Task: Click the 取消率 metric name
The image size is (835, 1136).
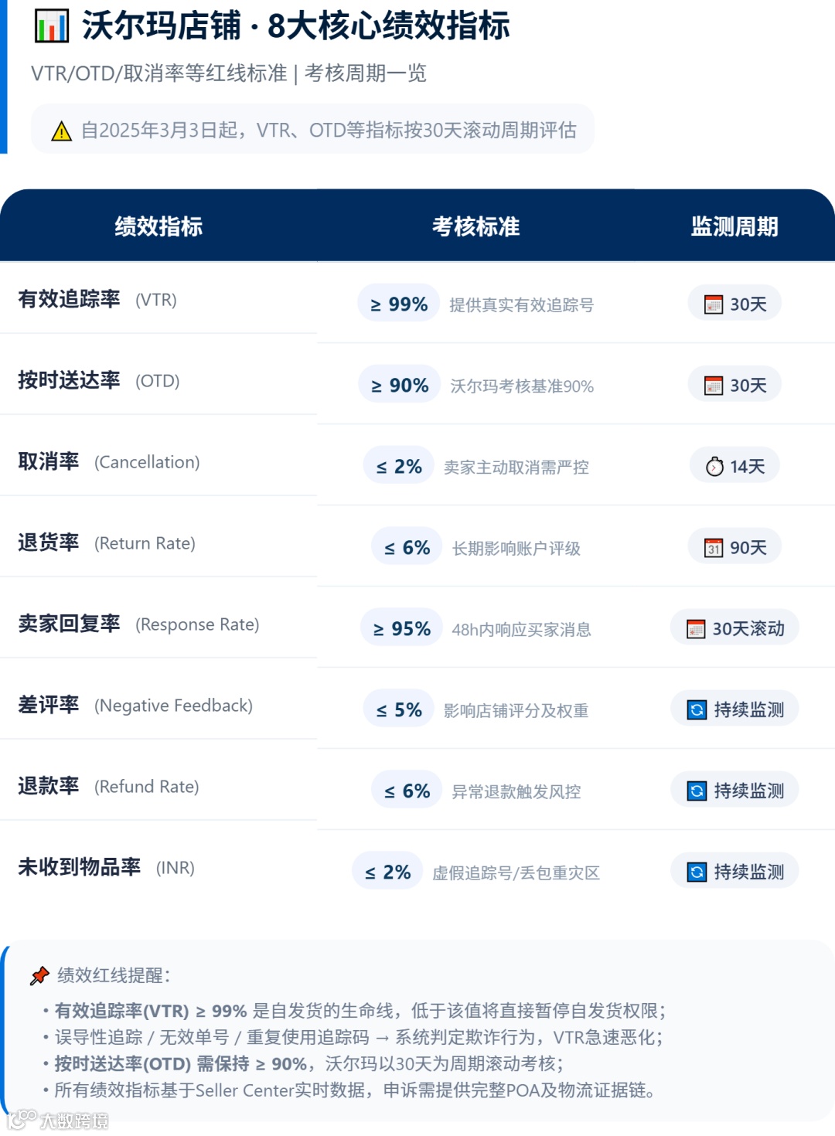Action: [49, 461]
